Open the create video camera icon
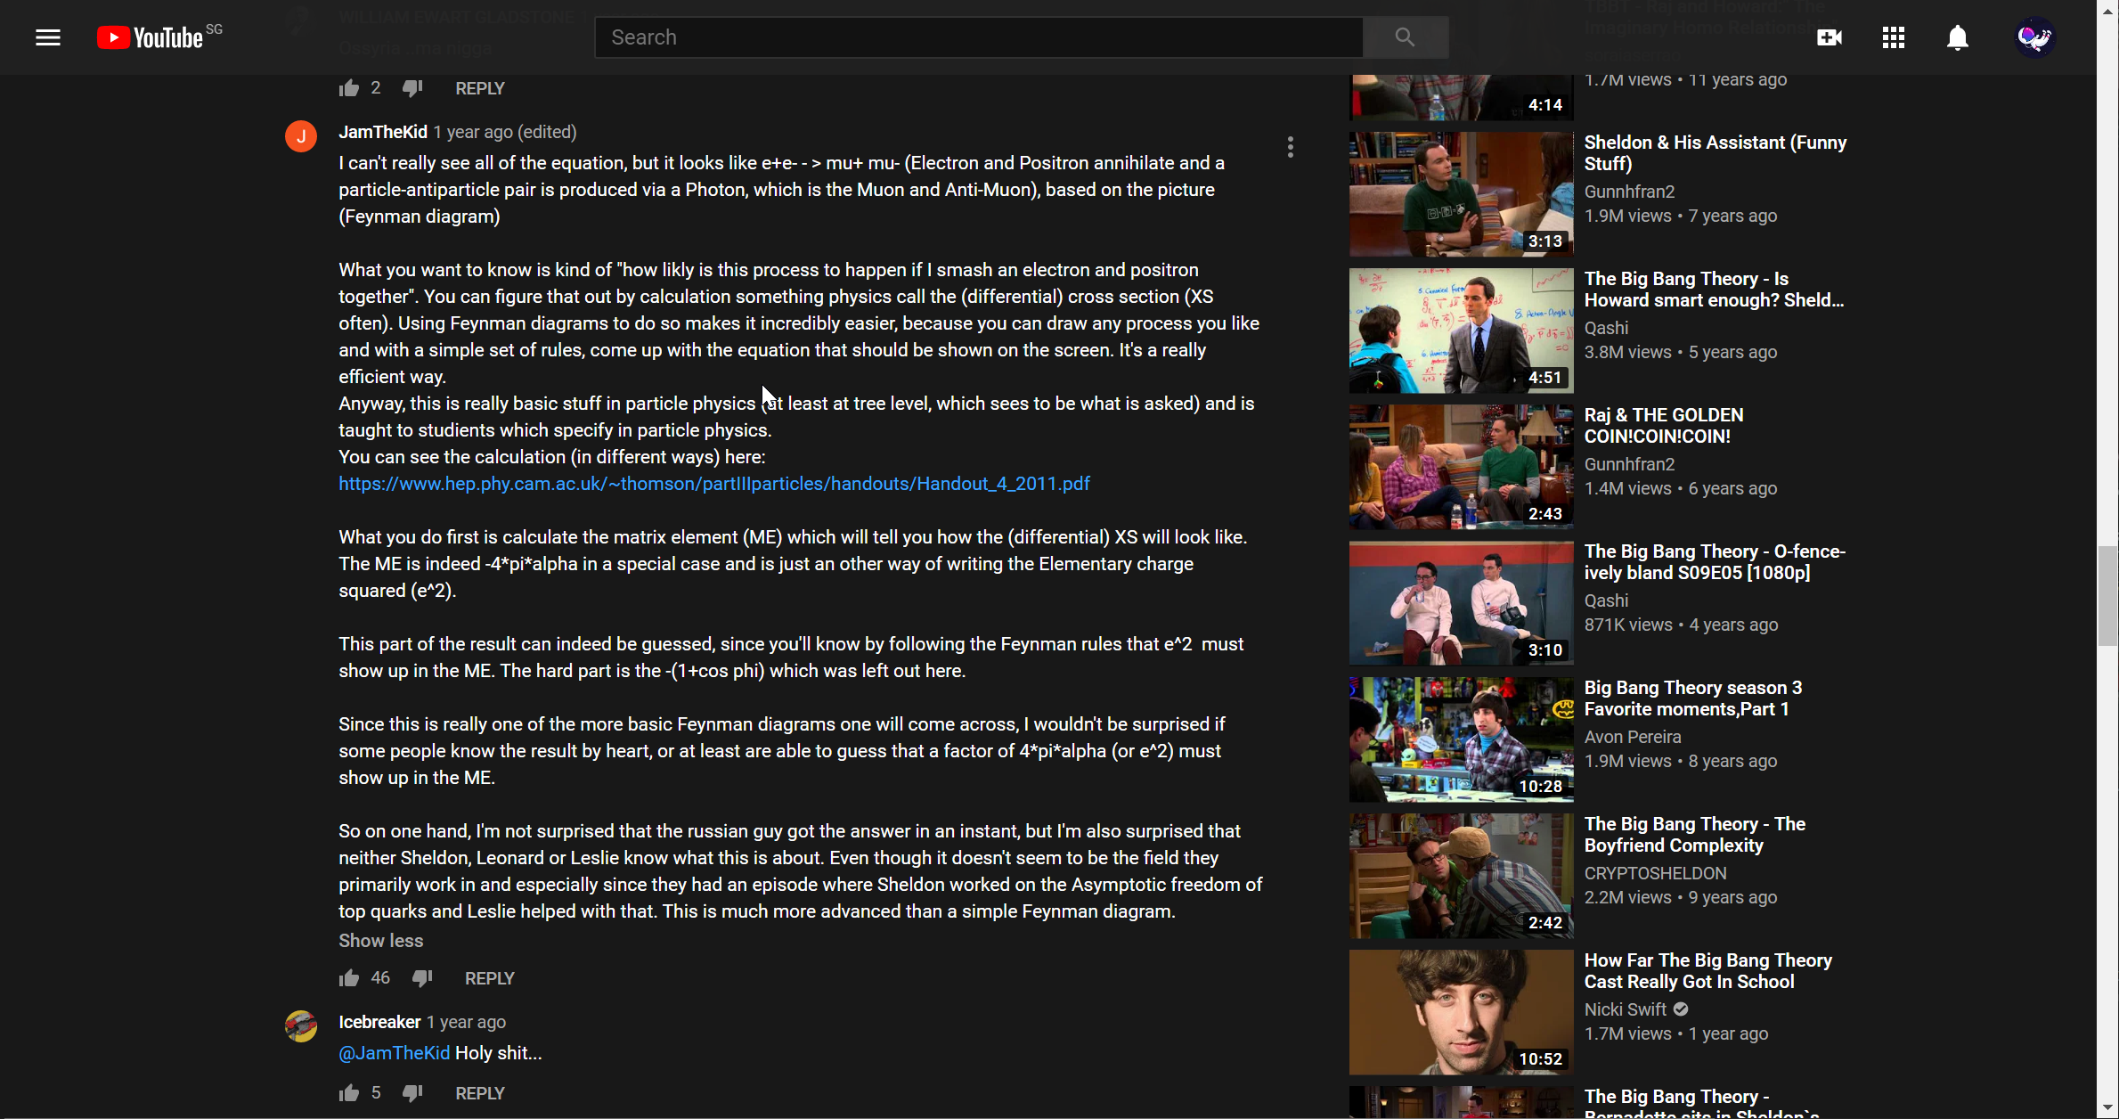 (x=1829, y=37)
